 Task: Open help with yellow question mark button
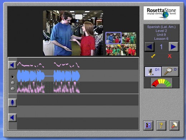[161, 125]
